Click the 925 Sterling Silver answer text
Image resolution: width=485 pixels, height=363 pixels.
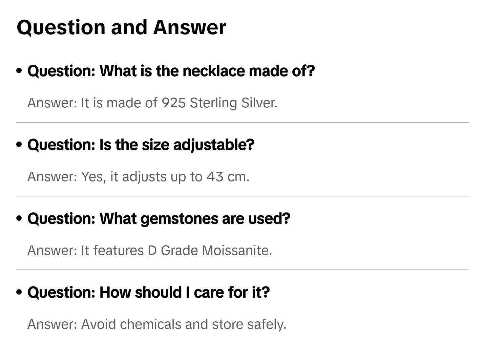[152, 103]
